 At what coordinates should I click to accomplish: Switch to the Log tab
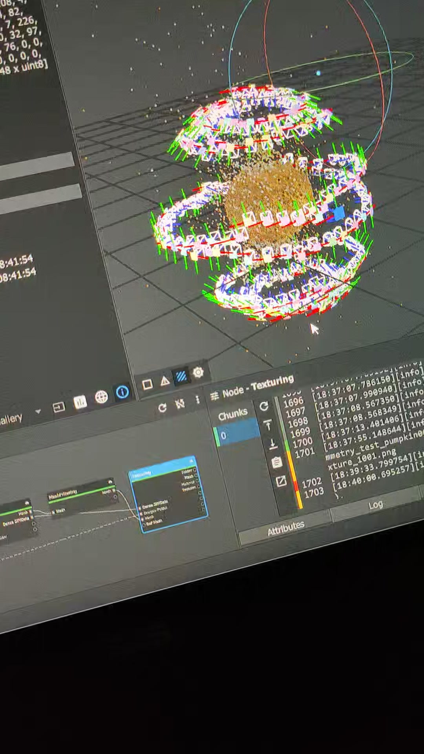tap(376, 505)
